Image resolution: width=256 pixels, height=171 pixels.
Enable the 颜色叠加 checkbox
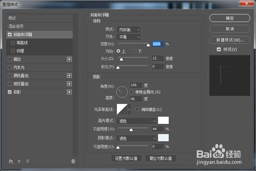tap(10, 76)
